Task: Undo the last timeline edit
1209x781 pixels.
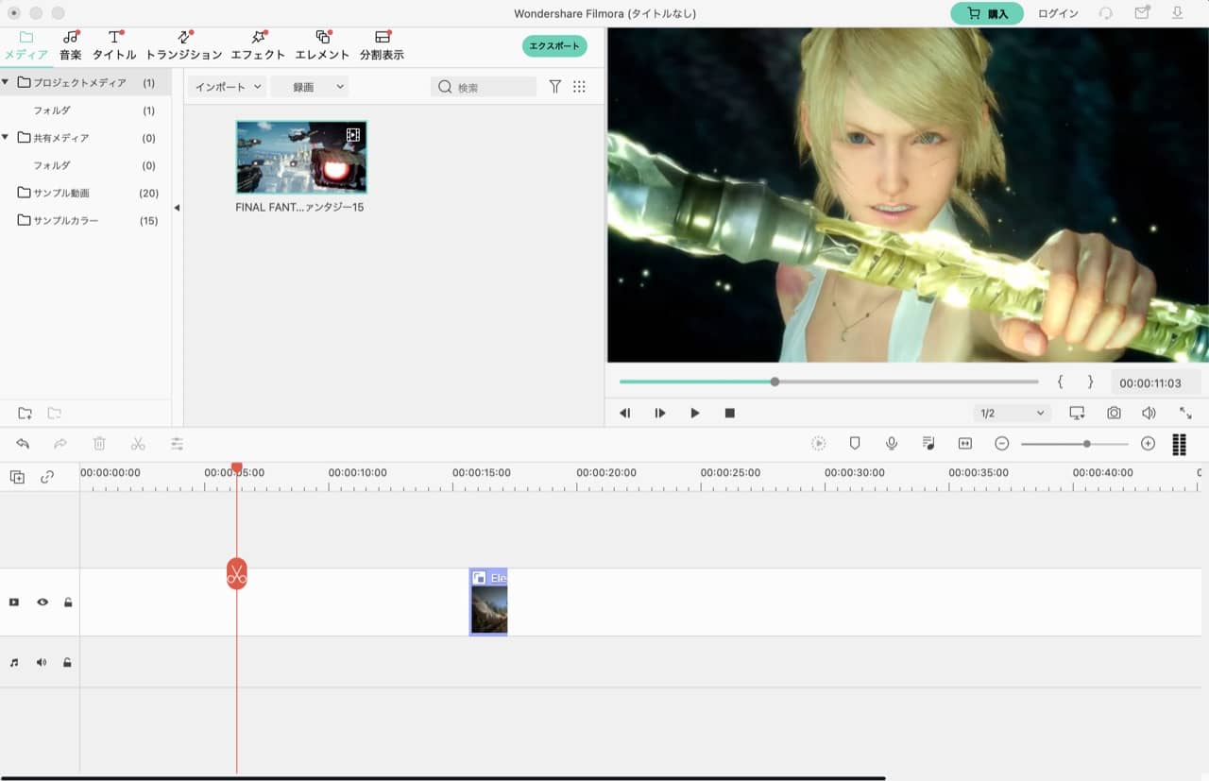Action: [23, 443]
